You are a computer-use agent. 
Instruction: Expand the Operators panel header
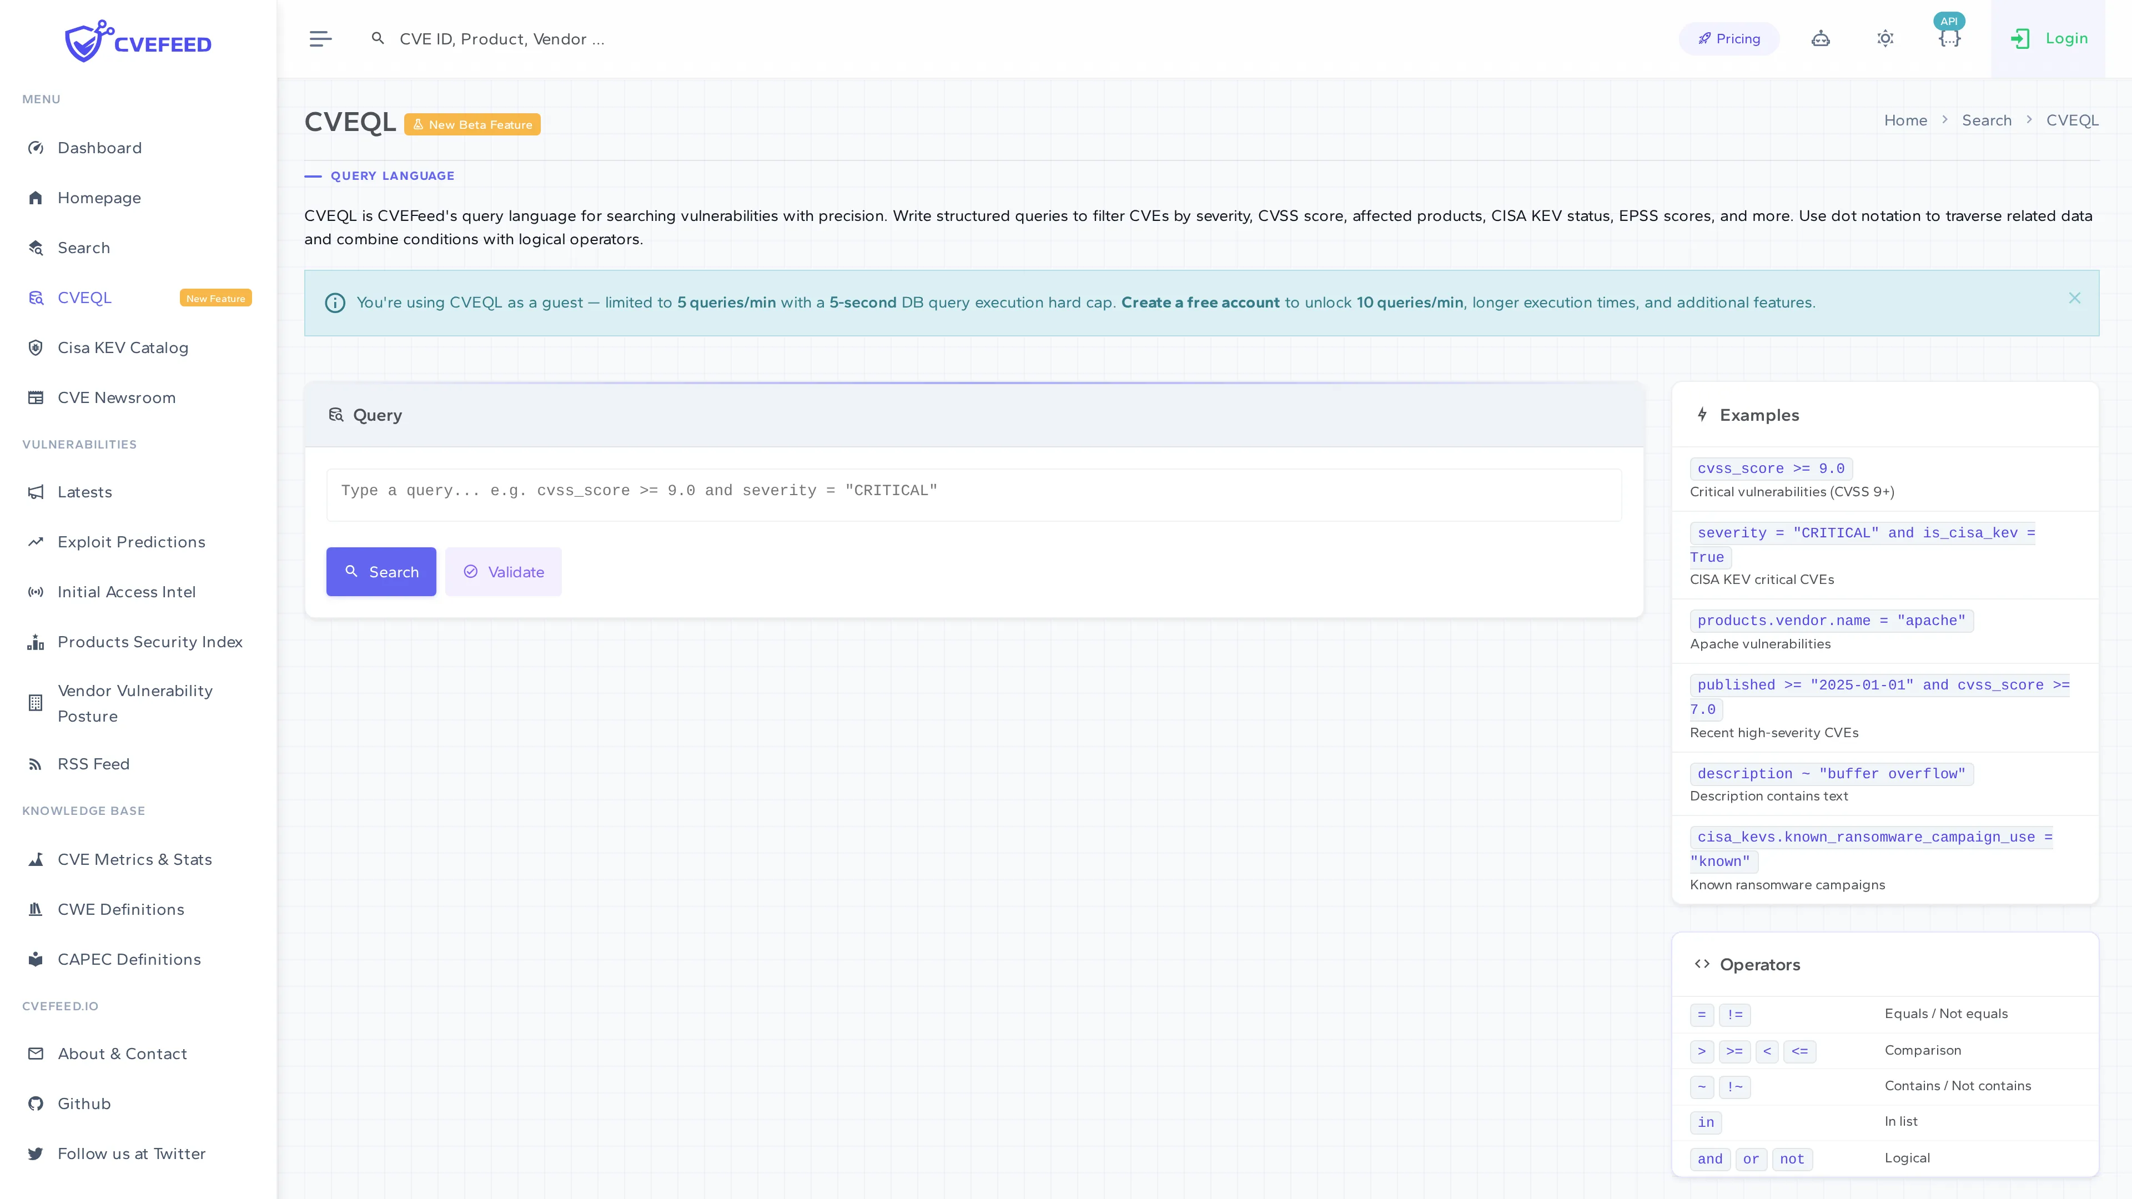click(1759, 964)
